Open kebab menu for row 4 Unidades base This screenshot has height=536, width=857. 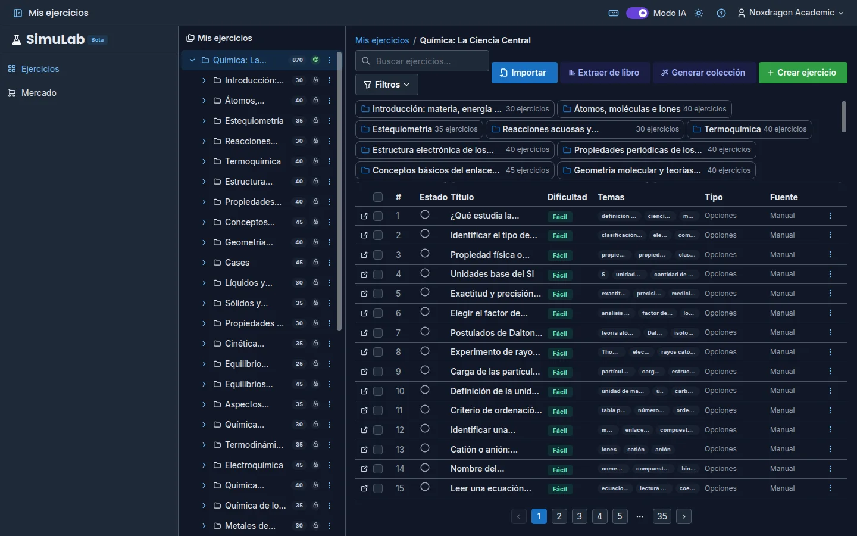click(x=830, y=274)
